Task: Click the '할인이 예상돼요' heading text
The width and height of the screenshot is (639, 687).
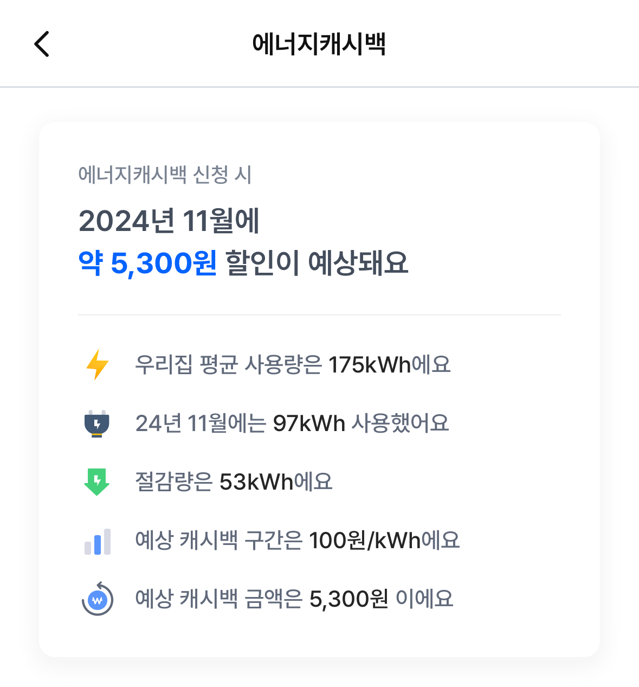Action: tap(317, 263)
